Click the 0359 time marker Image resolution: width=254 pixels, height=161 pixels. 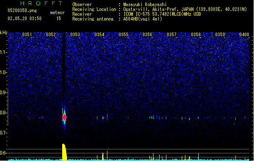[220, 35]
